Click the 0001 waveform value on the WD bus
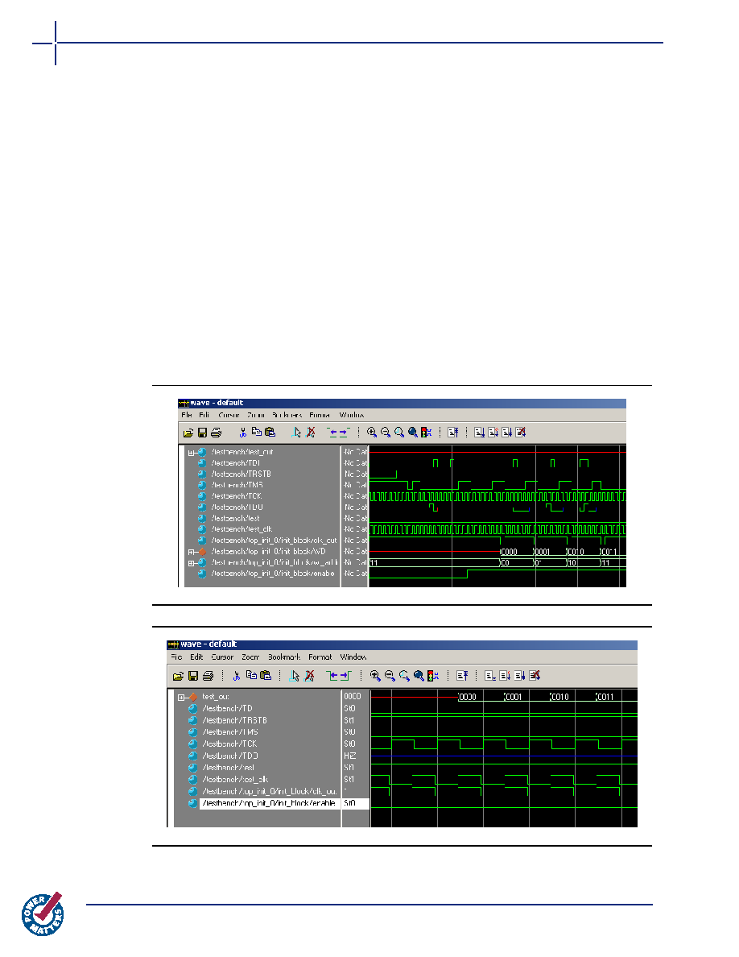 point(542,552)
